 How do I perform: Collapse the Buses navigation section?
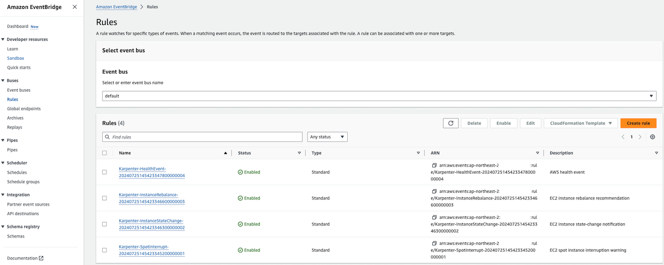click(3, 81)
